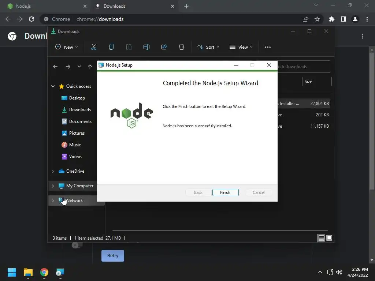
Task: Click Chrome's forward arrow
Action: pyautogui.click(x=20, y=19)
